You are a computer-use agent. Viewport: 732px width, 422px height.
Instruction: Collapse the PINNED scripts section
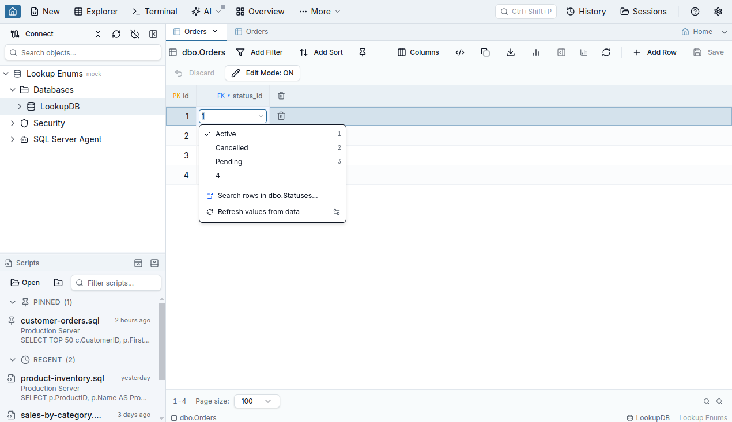[x=13, y=302]
